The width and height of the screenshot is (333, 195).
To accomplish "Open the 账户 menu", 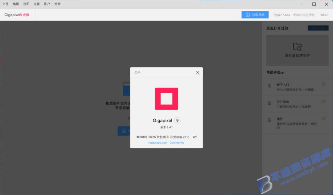I will tap(47, 4).
